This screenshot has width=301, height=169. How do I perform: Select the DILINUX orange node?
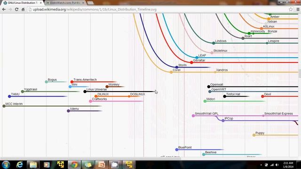[96, 96]
